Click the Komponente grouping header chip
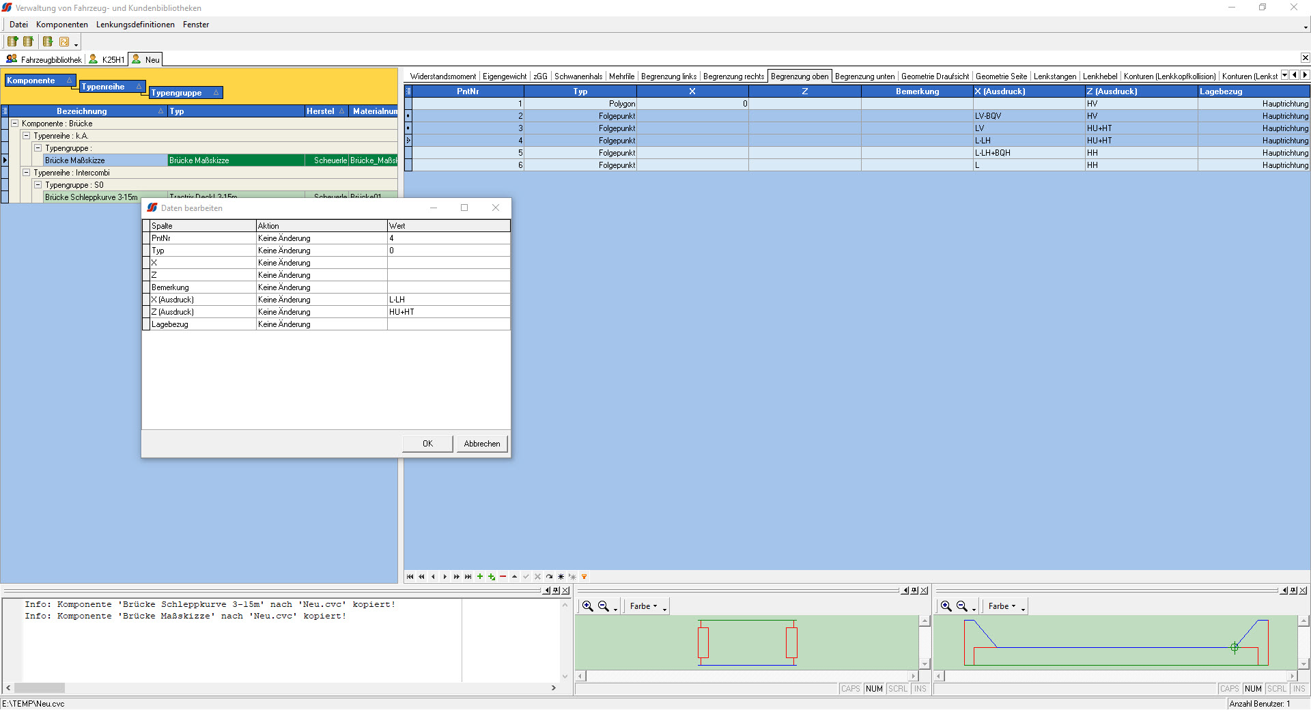1311x710 pixels. 40,81
